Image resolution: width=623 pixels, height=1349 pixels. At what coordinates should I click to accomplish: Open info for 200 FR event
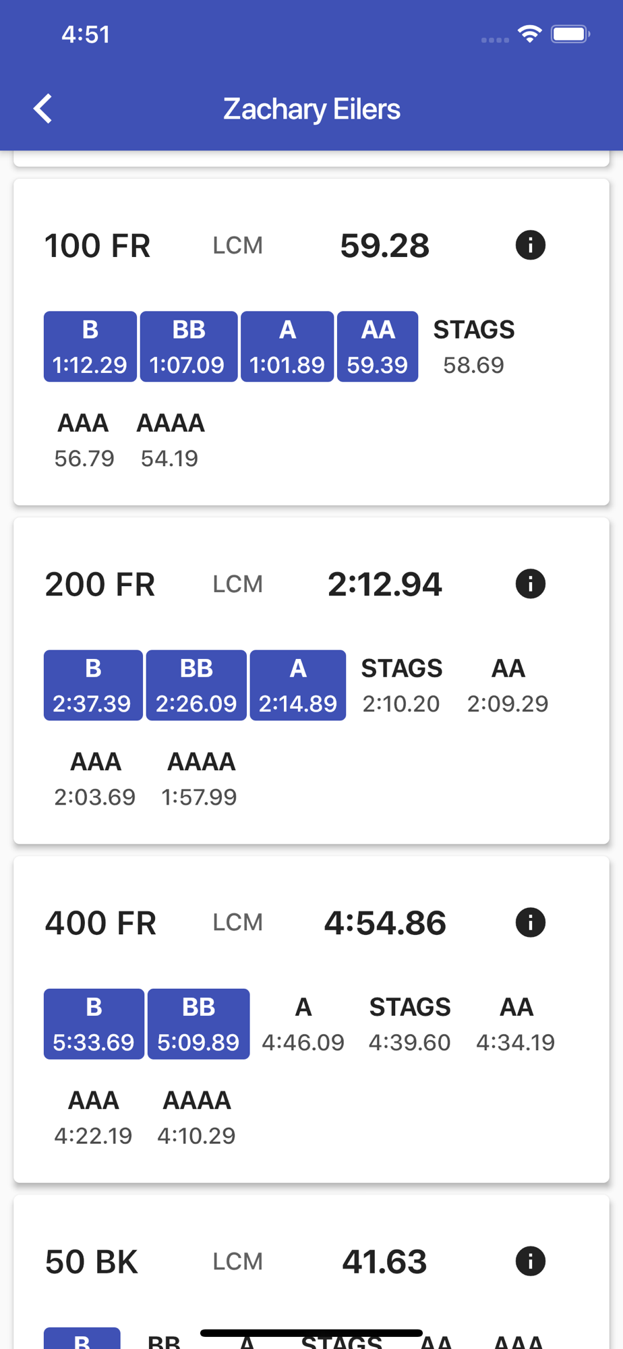tap(530, 583)
